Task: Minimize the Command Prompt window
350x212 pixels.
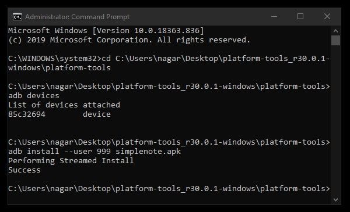Action: tap(274, 16)
